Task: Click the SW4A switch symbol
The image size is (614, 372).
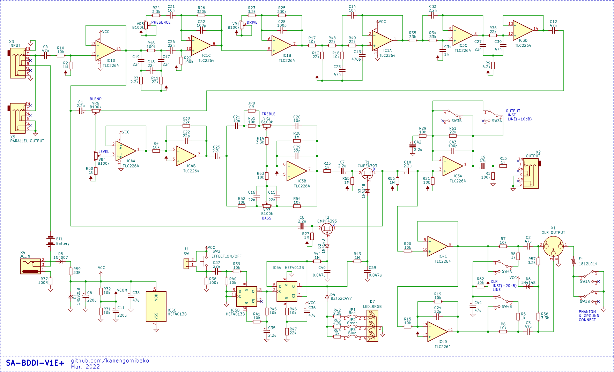Action: click(x=503, y=266)
